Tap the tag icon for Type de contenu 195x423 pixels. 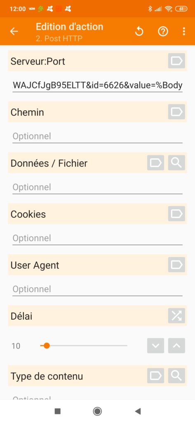[x=156, y=375]
